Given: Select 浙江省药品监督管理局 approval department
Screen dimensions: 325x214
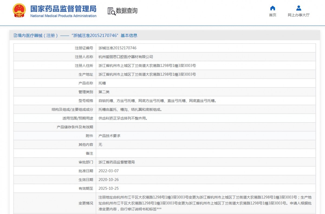Looking at the screenshot, I should point(117,162).
